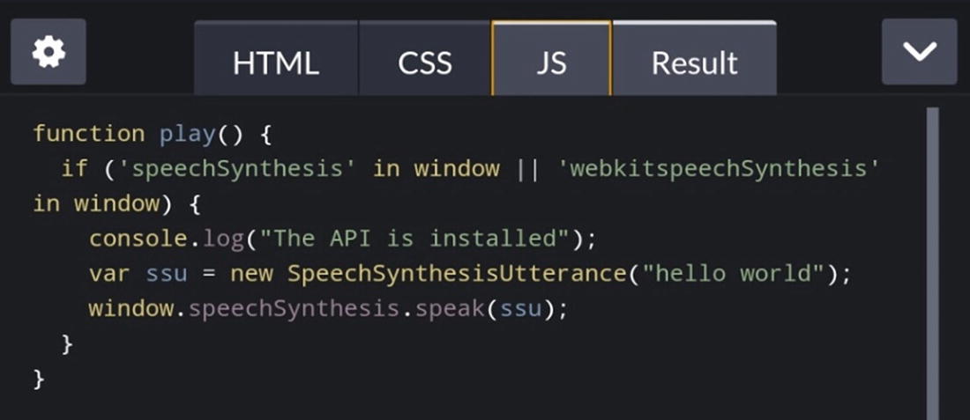Click the 'webkitspeechSynthesis' string
The image size is (970, 420).
click(x=719, y=168)
